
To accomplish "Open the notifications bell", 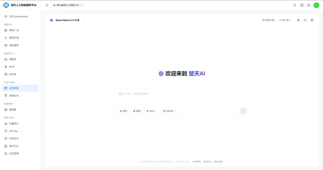I will (x=309, y=5).
